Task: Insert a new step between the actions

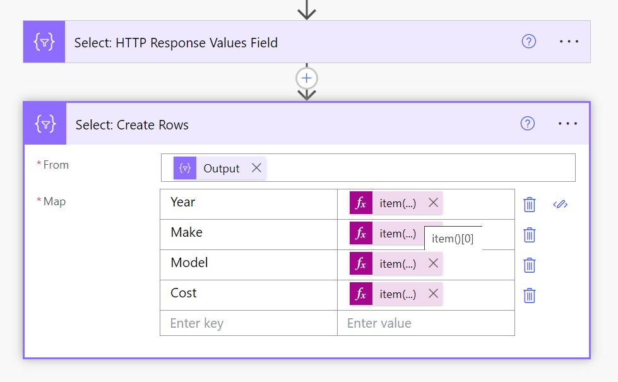Action: [x=306, y=78]
